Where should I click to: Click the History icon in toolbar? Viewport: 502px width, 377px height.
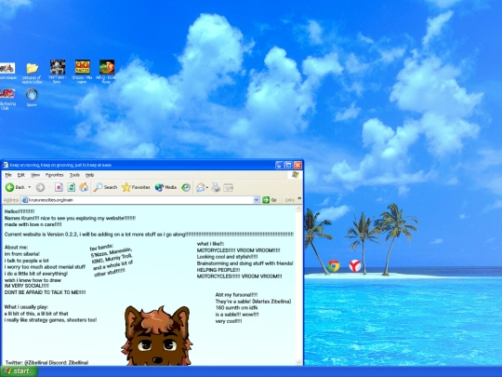click(x=186, y=187)
